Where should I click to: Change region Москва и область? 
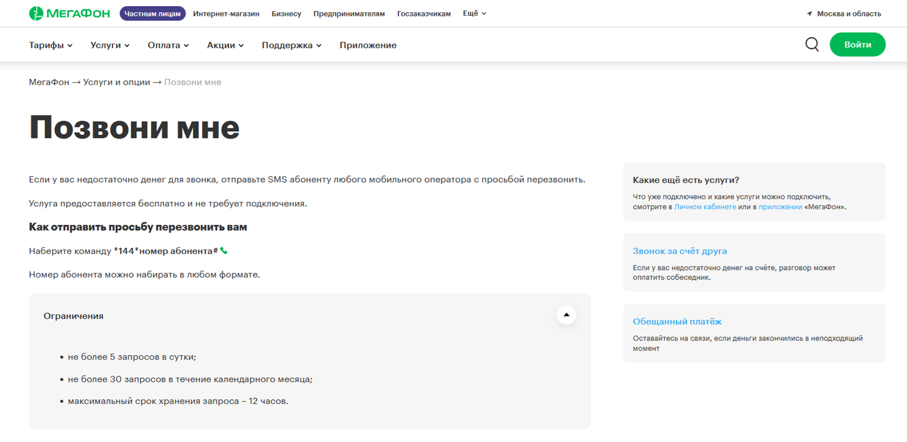coord(849,14)
